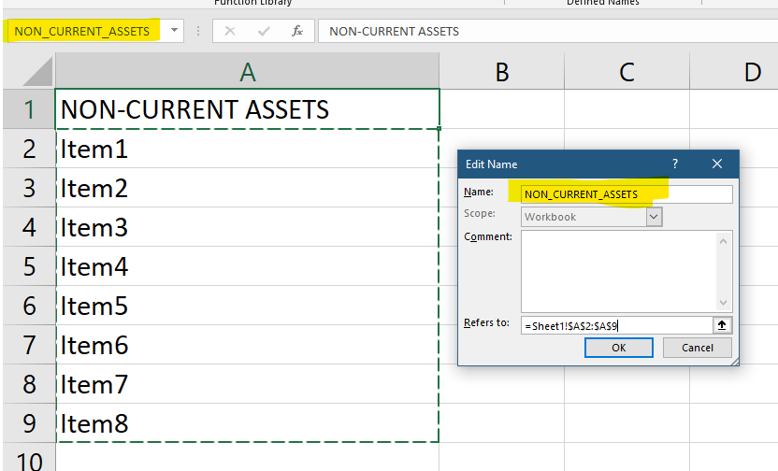Open the Scope Workbook dropdown
Viewport: 778px width, 471px height.
coord(654,217)
